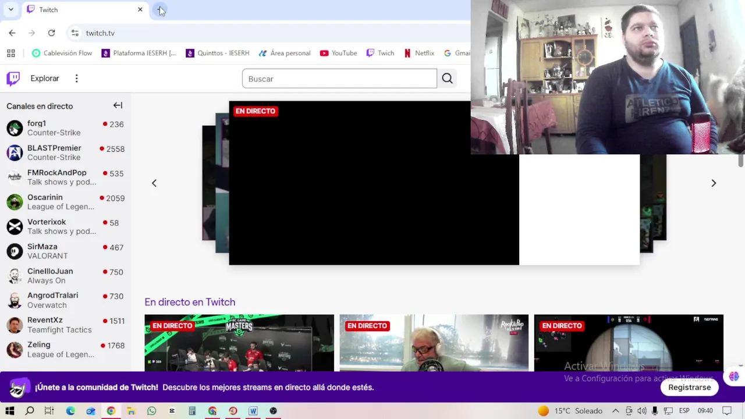The image size is (745, 419).
Task: Open the volume speaker tray icon
Action: click(x=641, y=411)
